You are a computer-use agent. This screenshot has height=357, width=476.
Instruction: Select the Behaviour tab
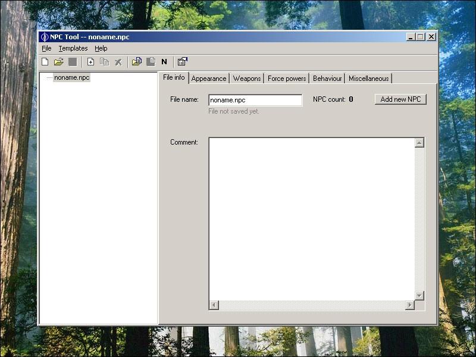click(x=327, y=79)
